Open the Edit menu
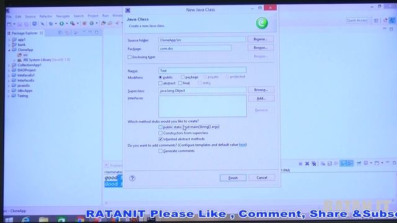This screenshot has height=223, width=397. [18, 17]
